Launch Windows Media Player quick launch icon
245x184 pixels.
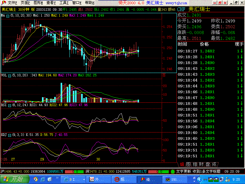click(36, 179)
